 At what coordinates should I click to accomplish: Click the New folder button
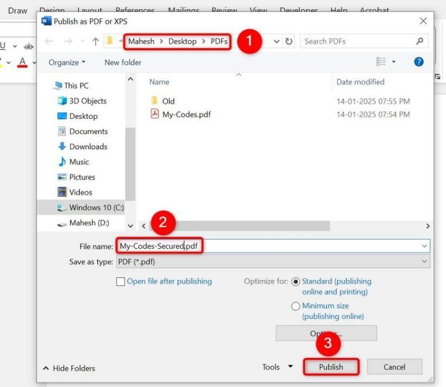click(123, 62)
